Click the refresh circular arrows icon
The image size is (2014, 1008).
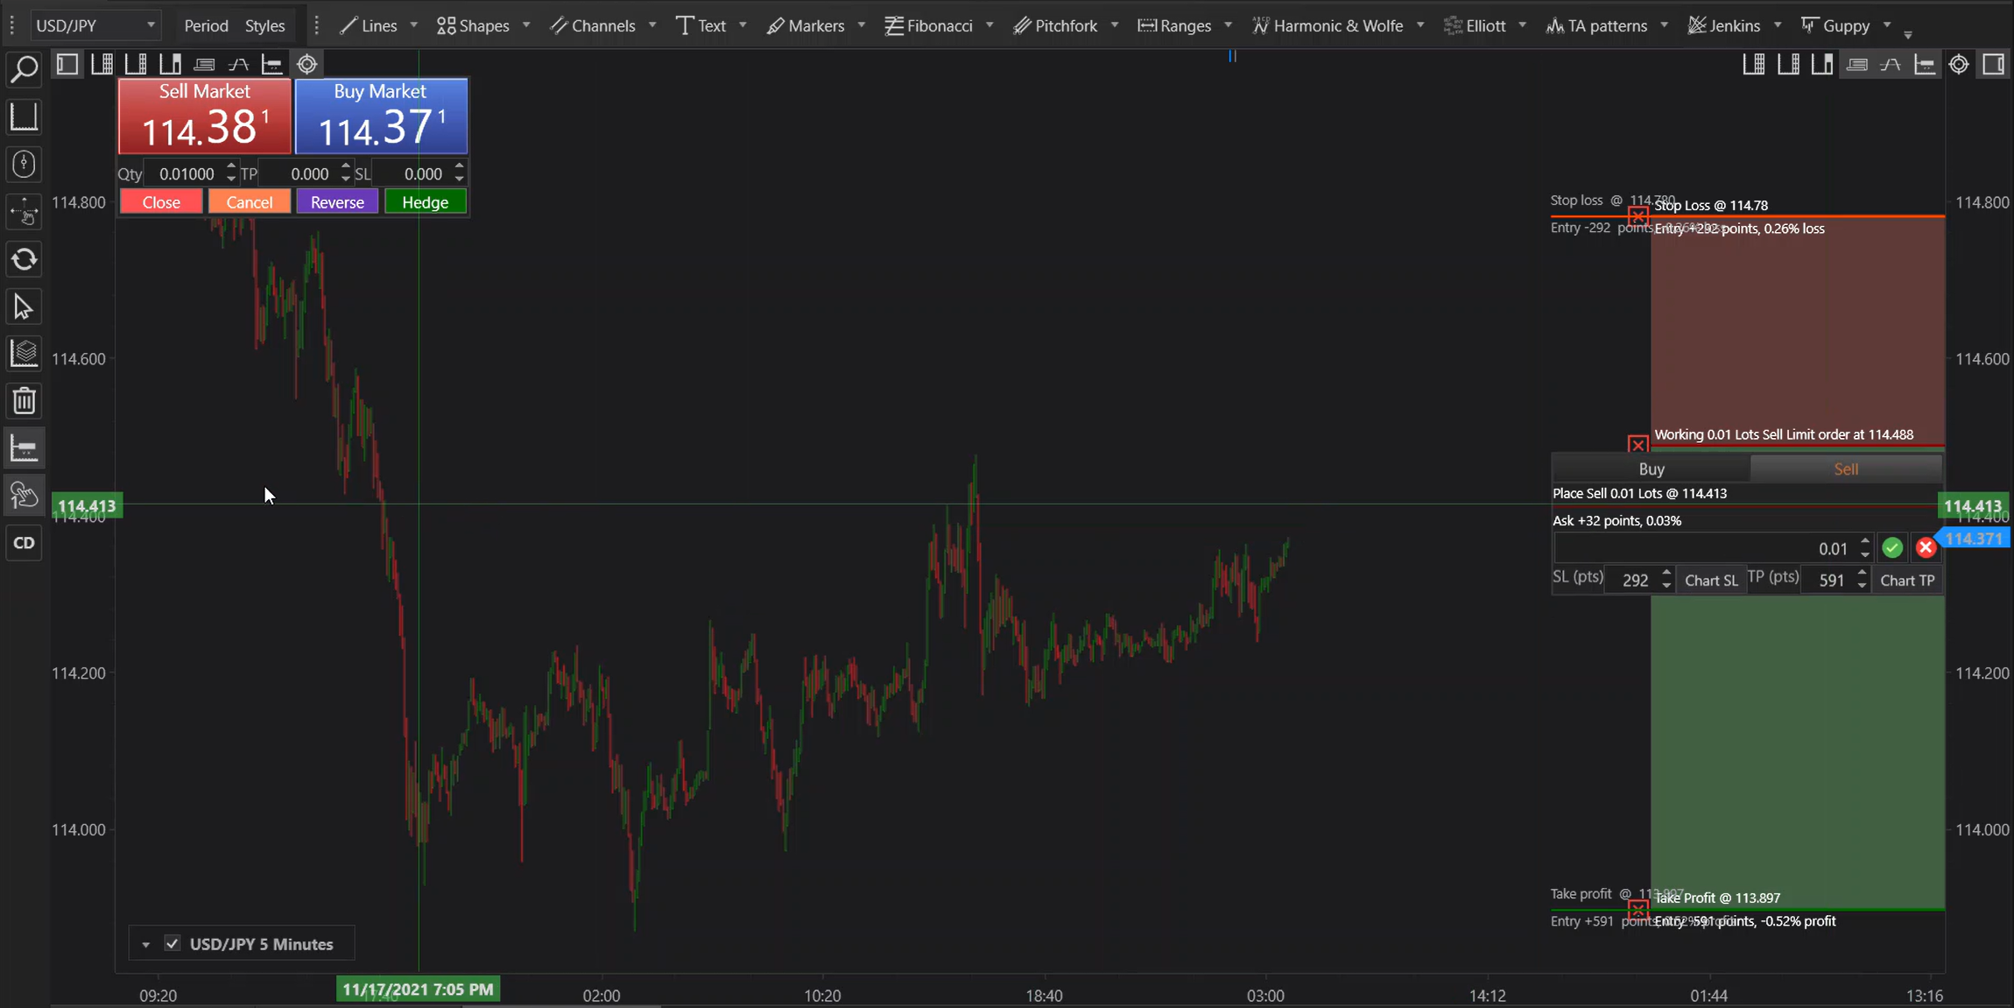tap(24, 259)
